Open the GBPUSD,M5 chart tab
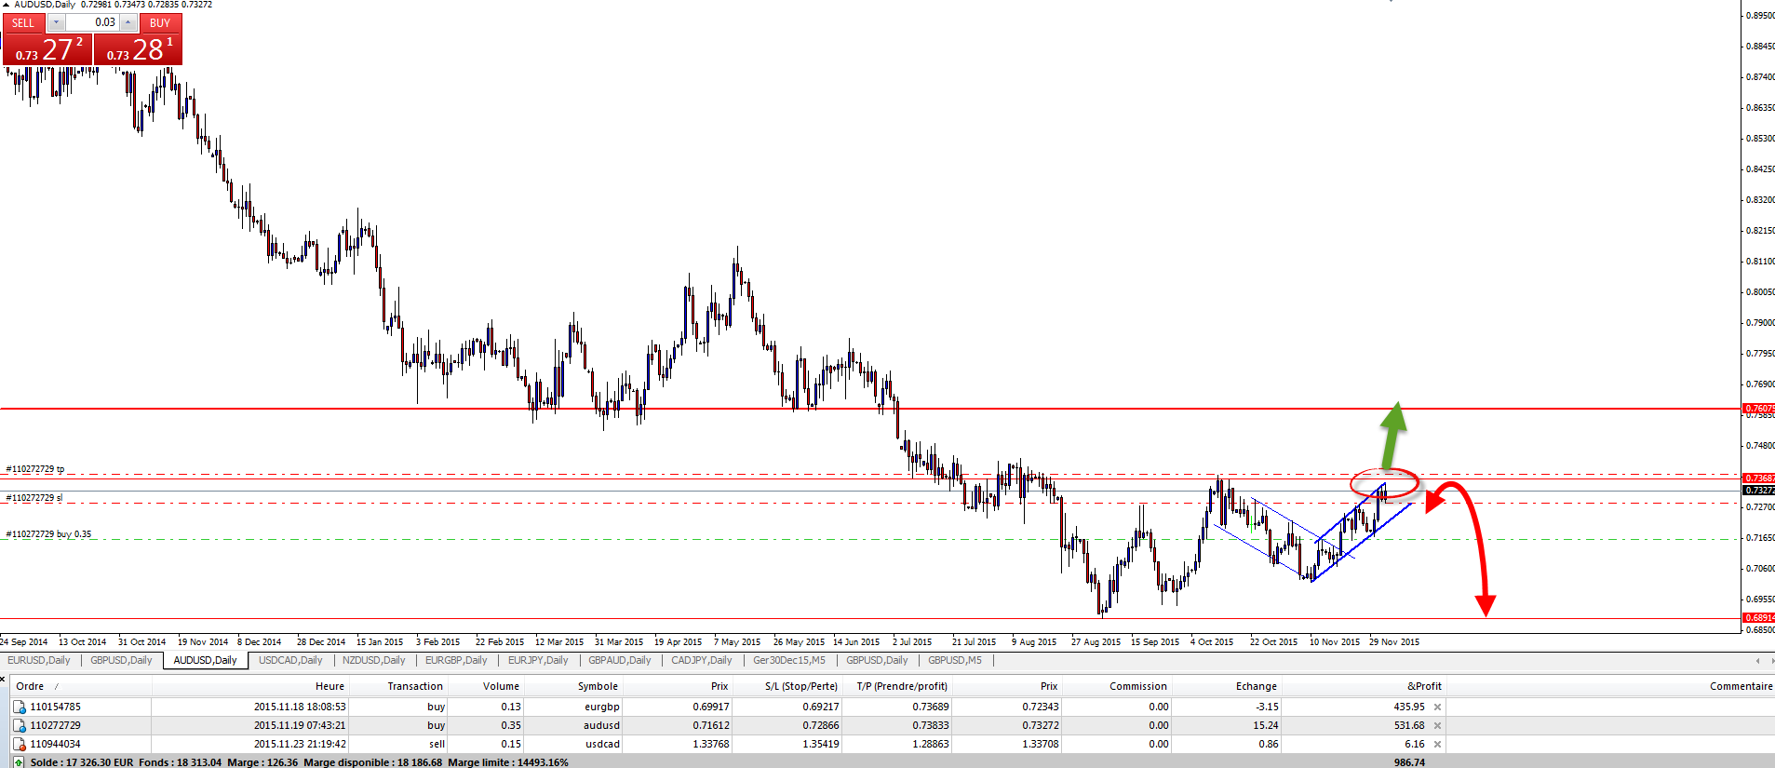 [x=955, y=660]
